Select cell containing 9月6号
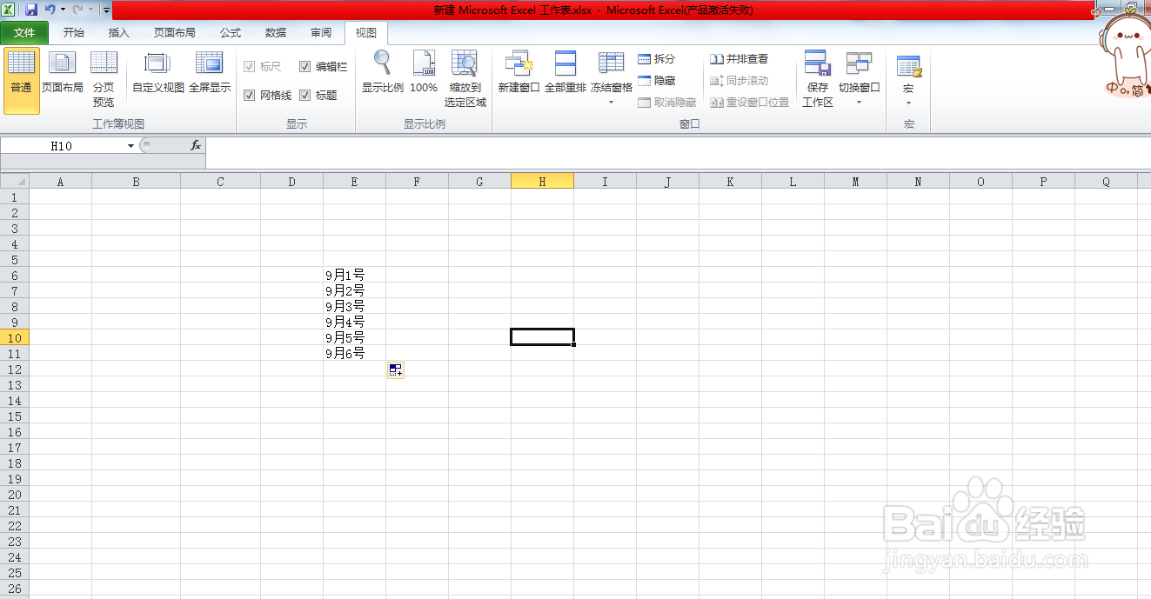This screenshot has width=1151, height=599. [354, 353]
